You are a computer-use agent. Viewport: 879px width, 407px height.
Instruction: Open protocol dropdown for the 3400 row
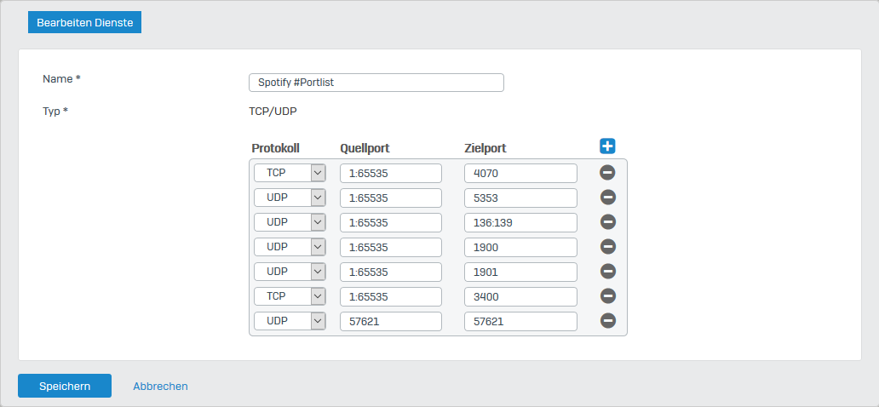pyautogui.click(x=290, y=296)
